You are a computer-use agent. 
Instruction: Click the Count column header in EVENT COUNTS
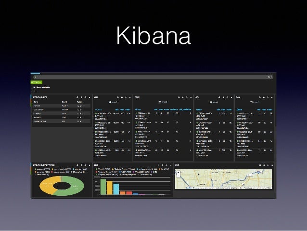pos(64,102)
